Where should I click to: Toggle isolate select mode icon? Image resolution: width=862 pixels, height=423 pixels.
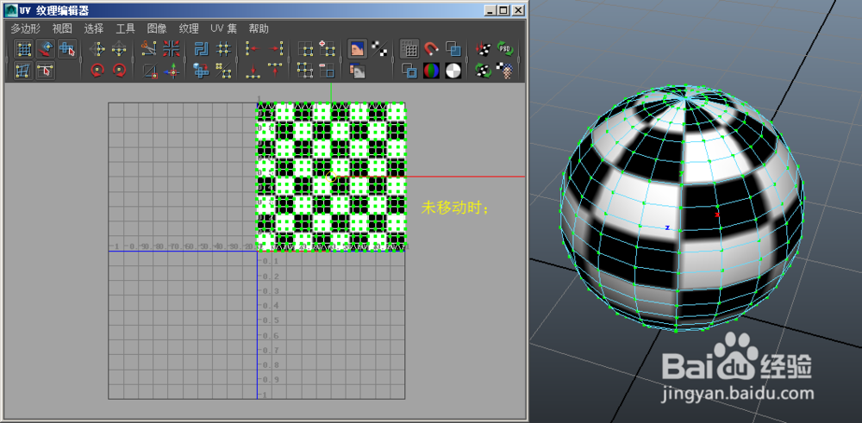tap(305, 49)
